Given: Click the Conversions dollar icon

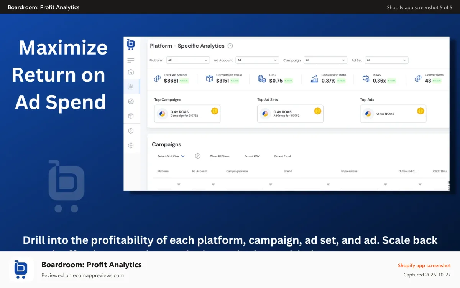Looking at the screenshot, I should pyautogui.click(x=418, y=78).
